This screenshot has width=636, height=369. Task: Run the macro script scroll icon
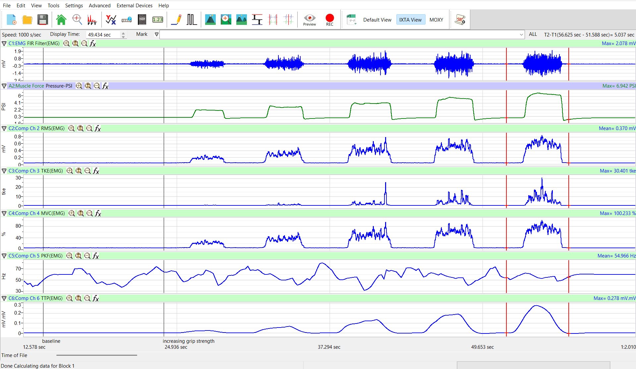[460, 20]
